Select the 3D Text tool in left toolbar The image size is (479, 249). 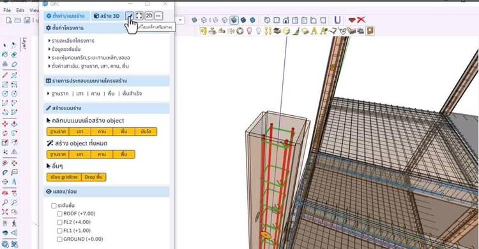[x=14, y=181]
